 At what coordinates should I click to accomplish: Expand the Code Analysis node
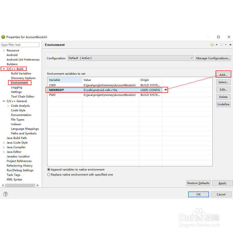coord(8,106)
